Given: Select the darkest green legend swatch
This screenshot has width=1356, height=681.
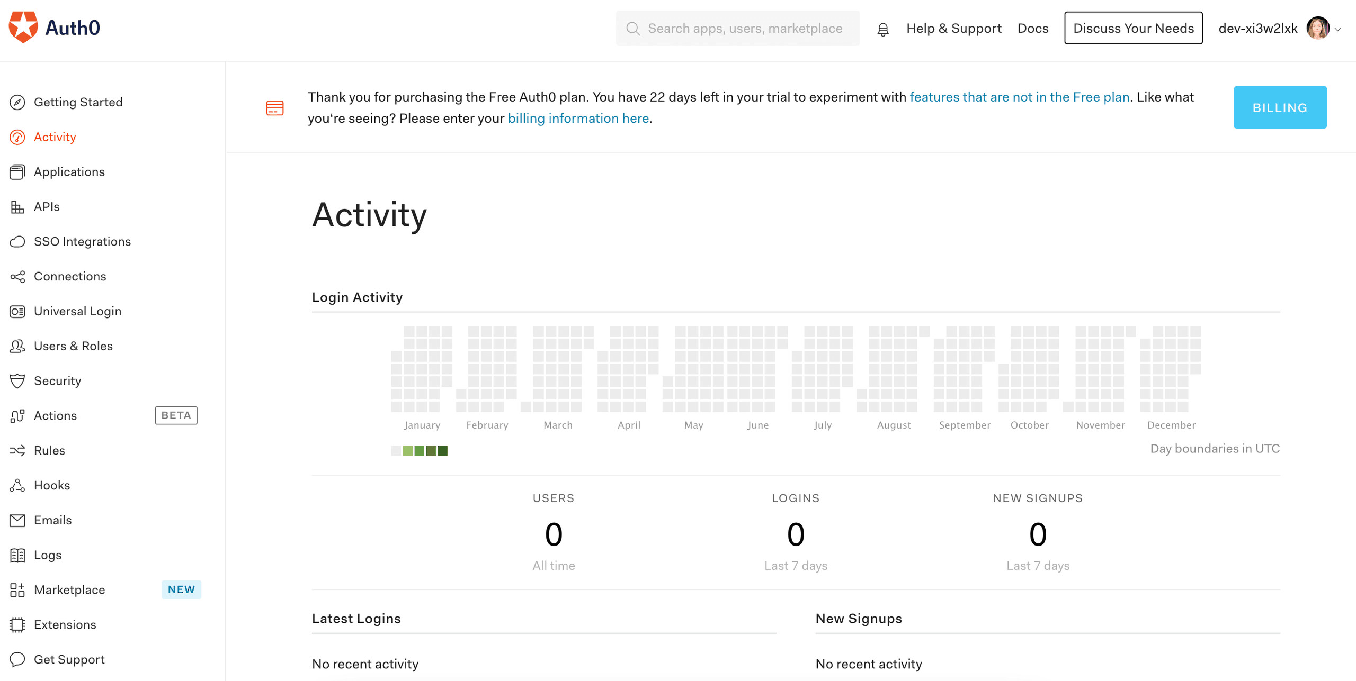Looking at the screenshot, I should [443, 450].
